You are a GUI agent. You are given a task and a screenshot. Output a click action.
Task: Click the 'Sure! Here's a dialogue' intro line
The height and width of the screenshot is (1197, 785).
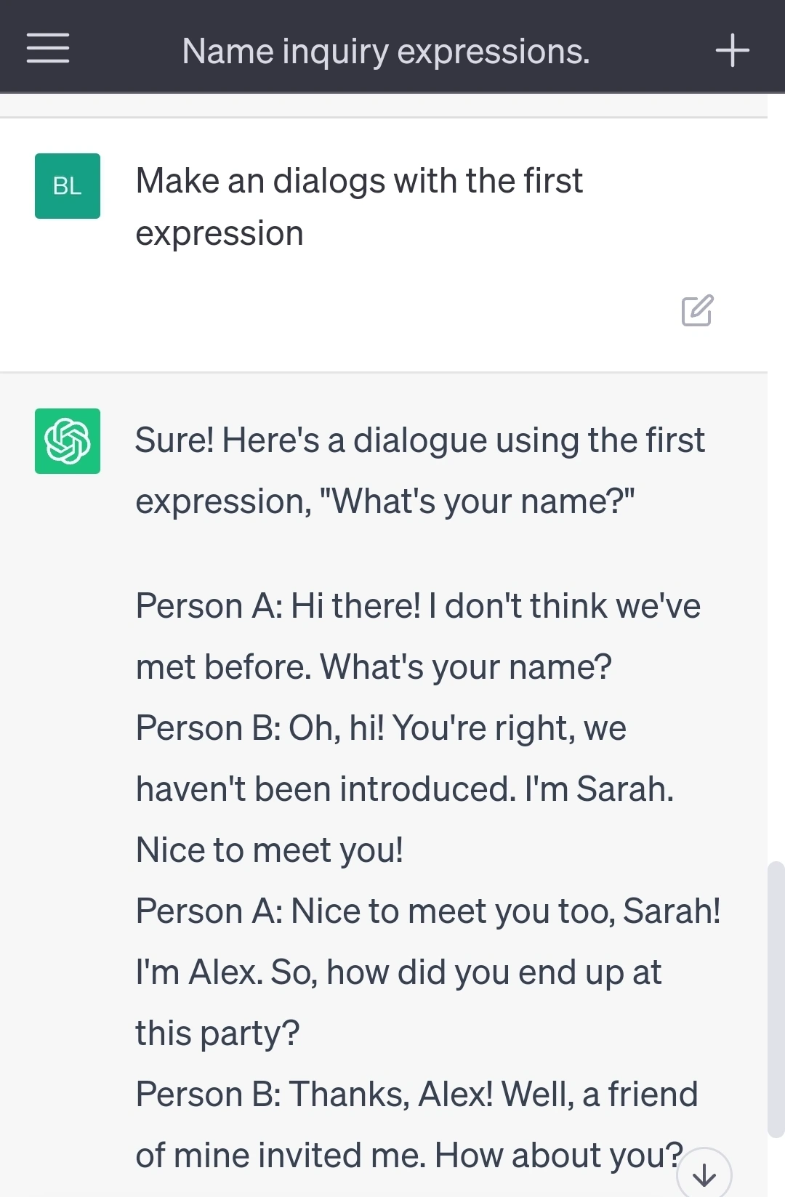click(419, 440)
